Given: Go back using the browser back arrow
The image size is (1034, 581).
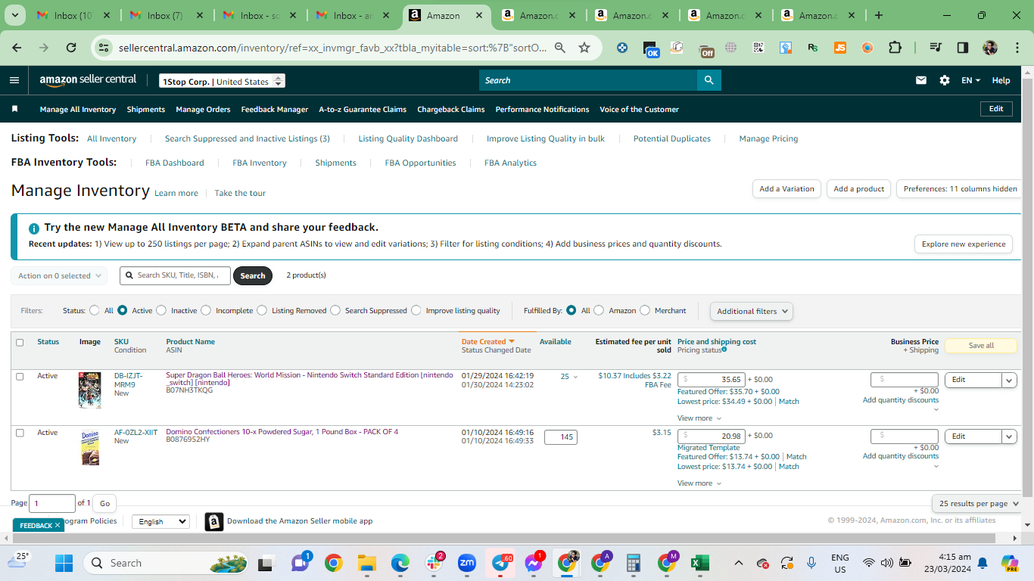Looking at the screenshot, I should [17, 48].
